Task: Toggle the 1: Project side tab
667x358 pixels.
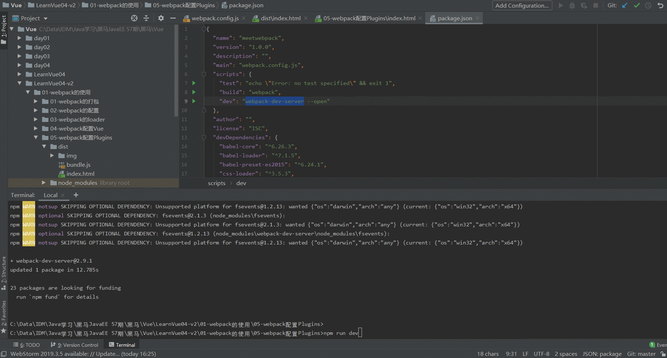Action: point(4,30)
